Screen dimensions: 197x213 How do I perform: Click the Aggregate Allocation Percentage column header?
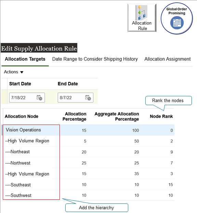(x=117, y=116)
